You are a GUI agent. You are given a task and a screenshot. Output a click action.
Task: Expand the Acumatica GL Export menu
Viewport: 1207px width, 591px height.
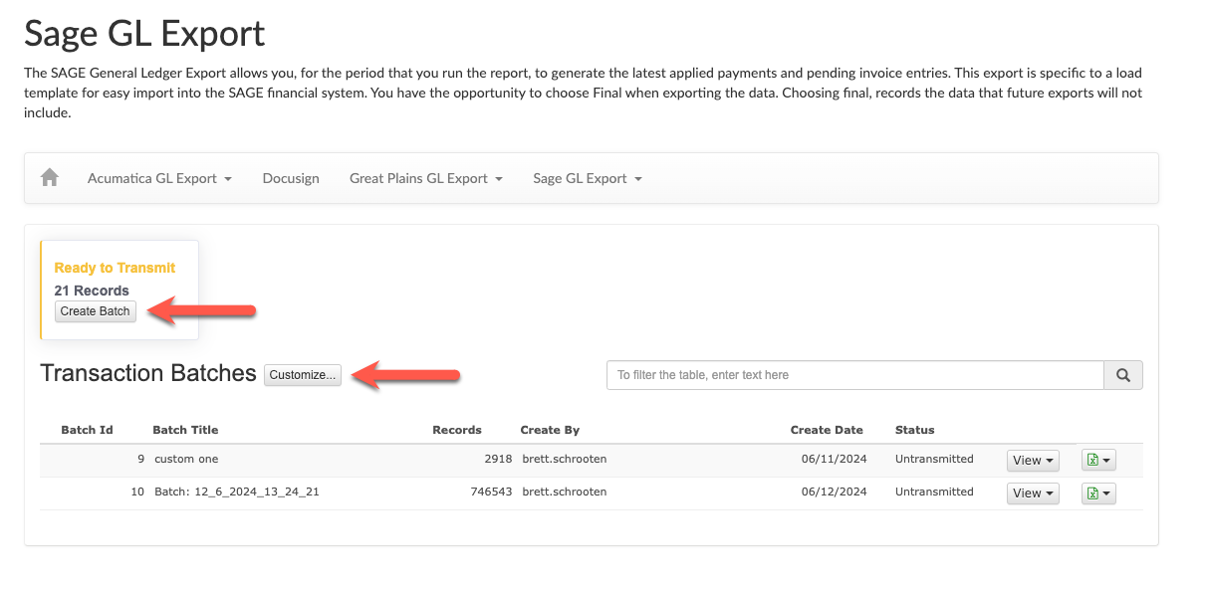coord(159,178)
